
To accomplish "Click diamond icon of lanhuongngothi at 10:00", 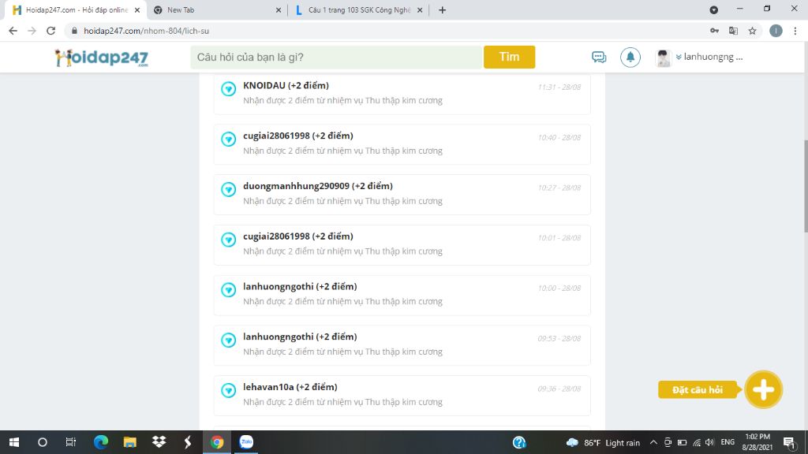I will pos(228,290).
